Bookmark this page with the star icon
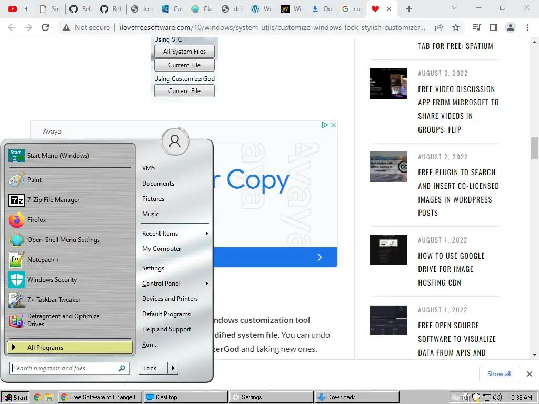This screenshot has width=539, height=404. 456,27
